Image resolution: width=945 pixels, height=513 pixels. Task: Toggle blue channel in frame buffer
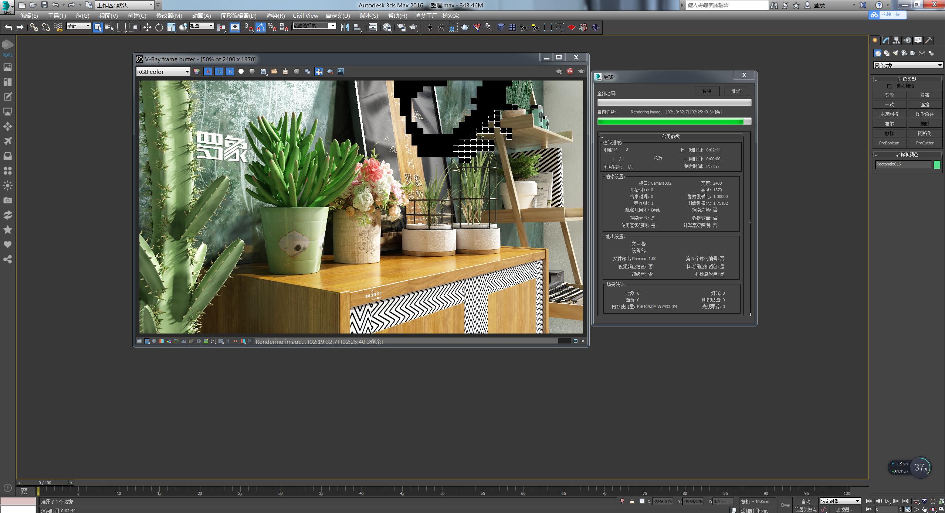tap(230, 71)
